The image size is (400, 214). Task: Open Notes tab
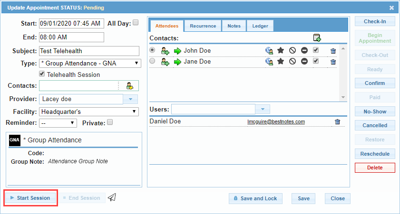coord(234,26)
